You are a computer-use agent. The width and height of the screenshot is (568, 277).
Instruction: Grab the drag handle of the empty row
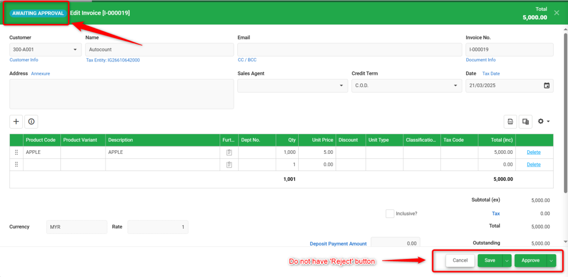pyautogui.click(x=17, y=164)
